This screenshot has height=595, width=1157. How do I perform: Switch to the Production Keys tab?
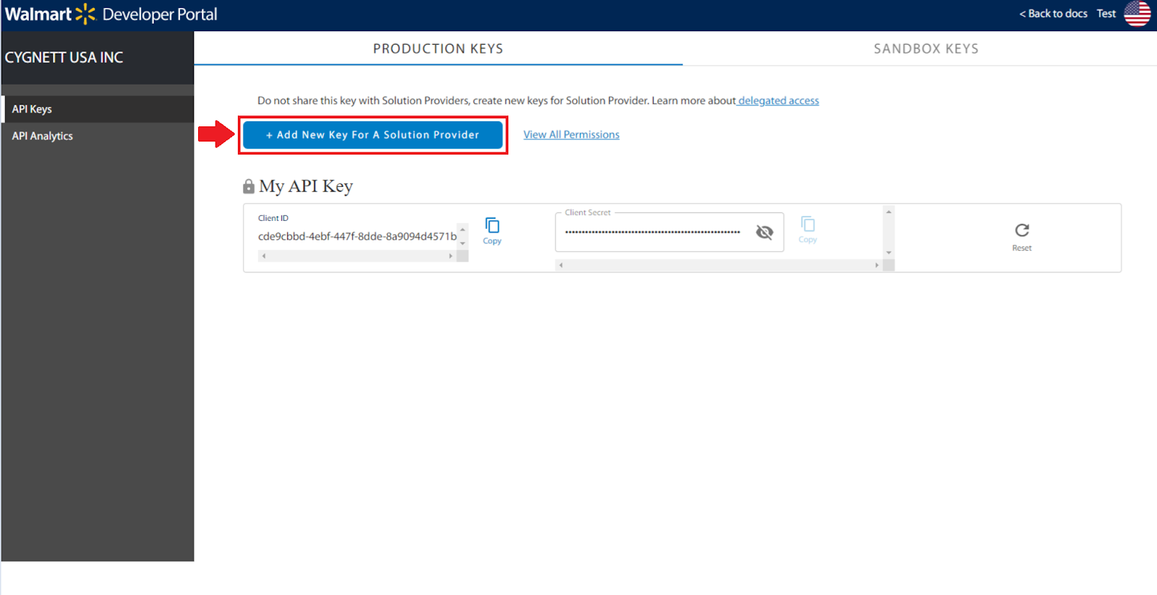pos(438,48)
